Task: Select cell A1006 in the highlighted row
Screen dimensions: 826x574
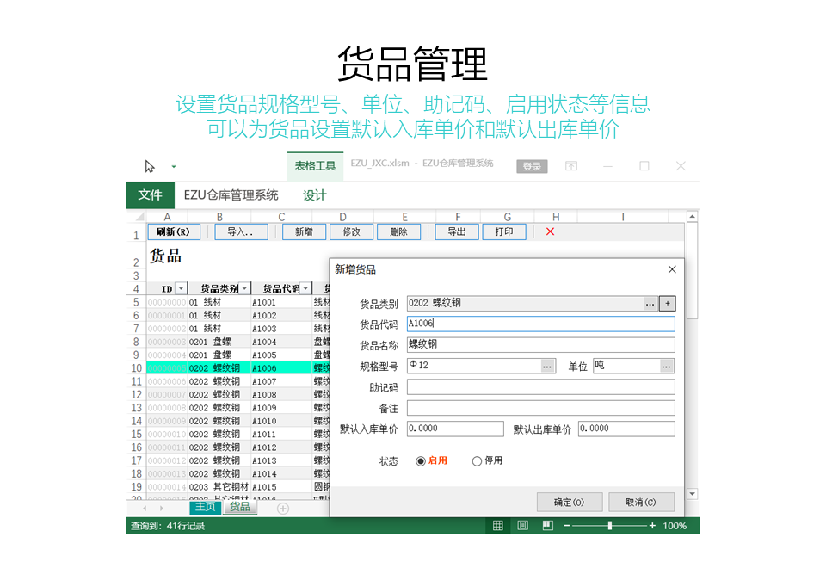Action: pos(281,368)
